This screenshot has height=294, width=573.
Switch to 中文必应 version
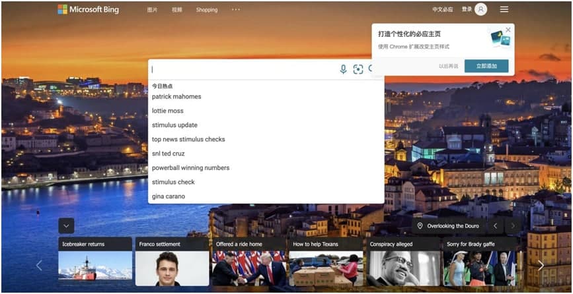443,9
